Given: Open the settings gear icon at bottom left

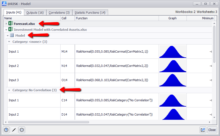Looking at the screenshot, I should (x=21, y=130).
